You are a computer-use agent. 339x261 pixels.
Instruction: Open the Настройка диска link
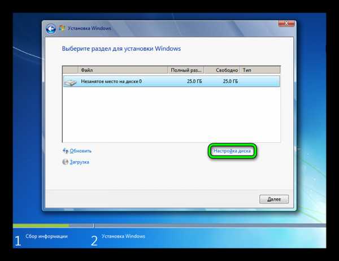coord(232,151)
